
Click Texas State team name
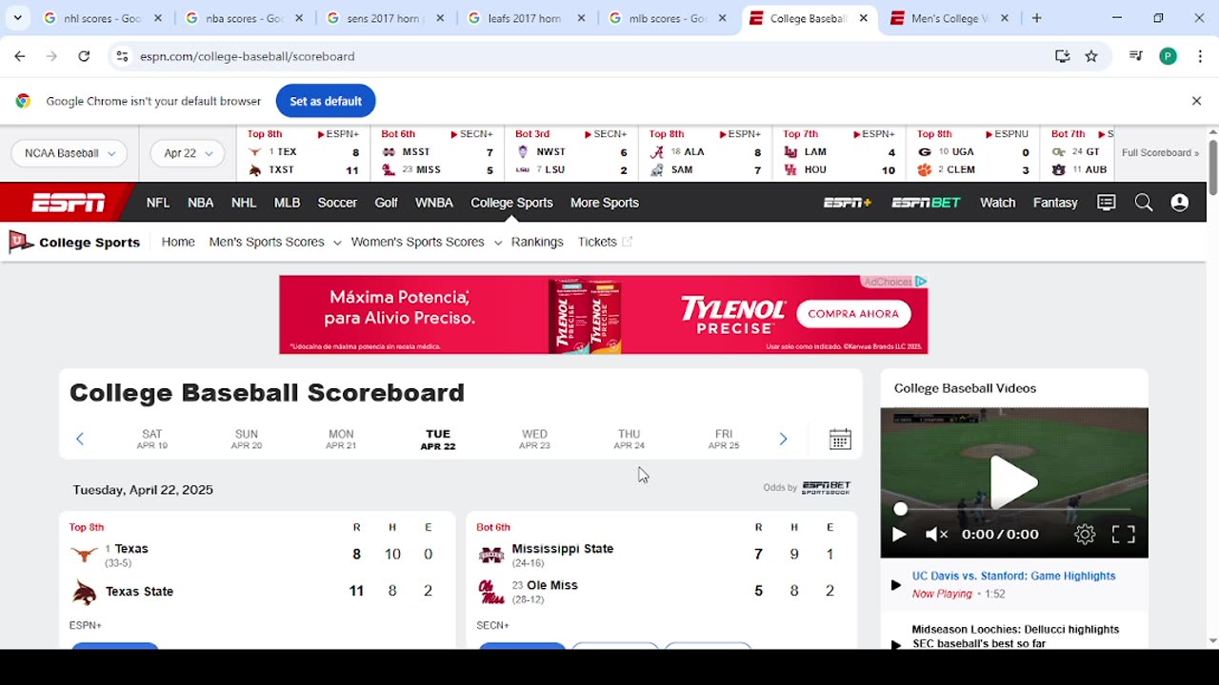click(x=139, y=592)
